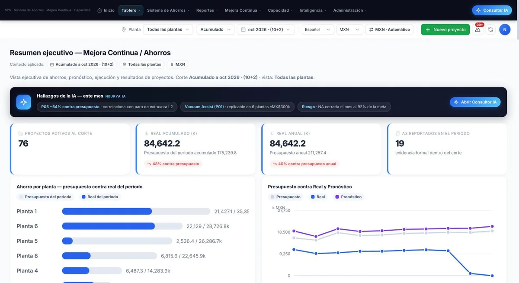Click the refresh data icon
The height and width of the screenshot is (283, 519).
(490, 29)
